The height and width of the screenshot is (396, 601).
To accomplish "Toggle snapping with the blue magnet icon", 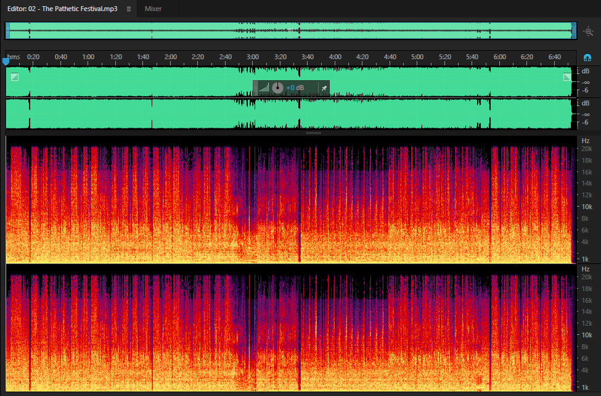I will pos(587,57).
